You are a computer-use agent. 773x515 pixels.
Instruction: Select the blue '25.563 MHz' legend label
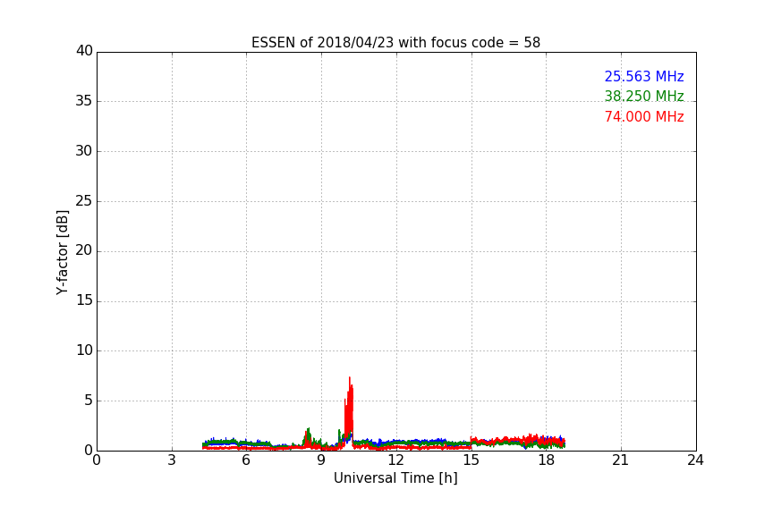point(644,76)
